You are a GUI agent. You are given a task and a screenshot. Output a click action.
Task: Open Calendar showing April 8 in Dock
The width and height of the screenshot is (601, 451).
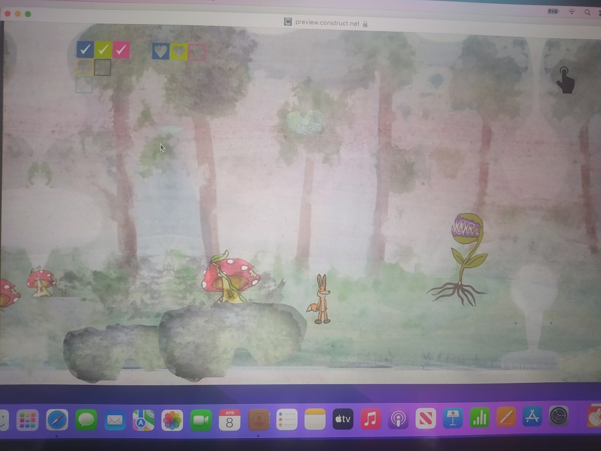pyautogui.click(x=229, y=419)
